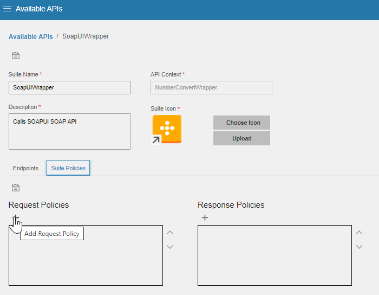Click the Choose Icon button
Viewport: 379px width, 295px height.
tap(241, 123)
